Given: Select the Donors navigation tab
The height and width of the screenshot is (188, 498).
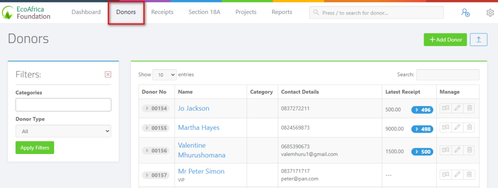Looking at the screenshot, I should (126, 12).
